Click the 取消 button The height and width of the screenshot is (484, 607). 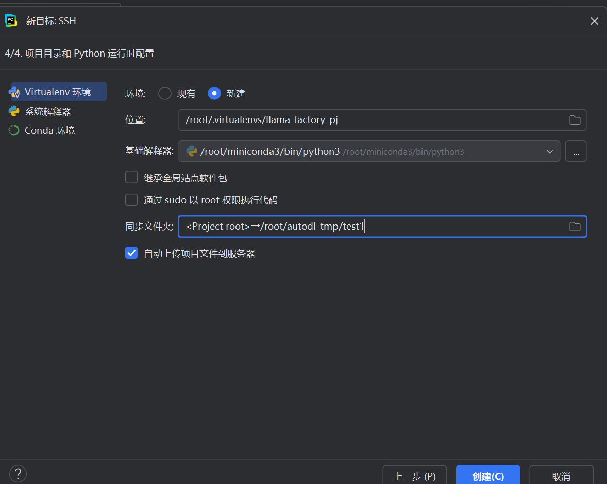click(561, 476)
